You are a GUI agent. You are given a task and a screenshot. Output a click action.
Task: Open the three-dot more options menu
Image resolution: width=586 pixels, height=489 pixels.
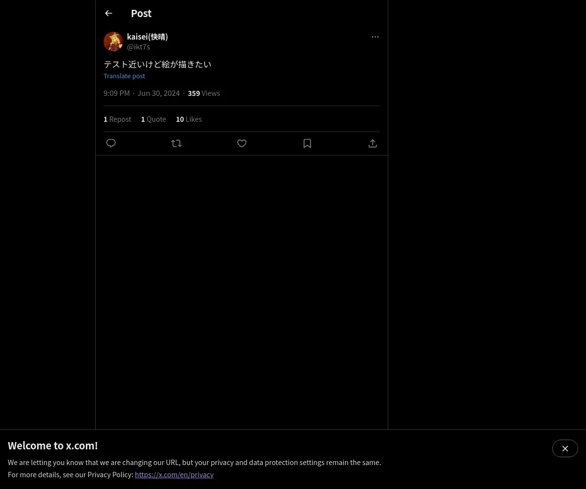tap(375, 37)
